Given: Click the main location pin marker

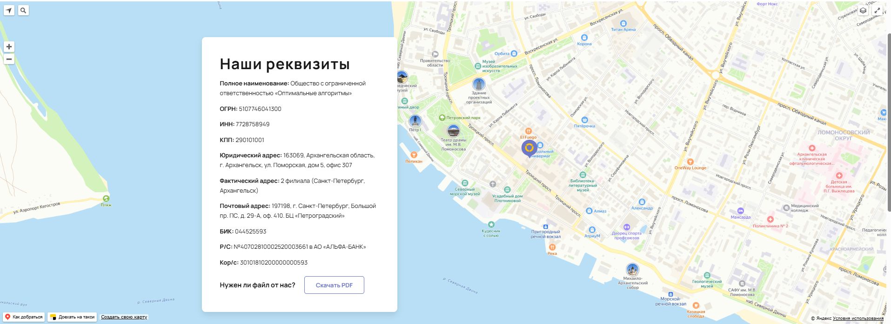Looking at the screenshot, I should [529, 149].
